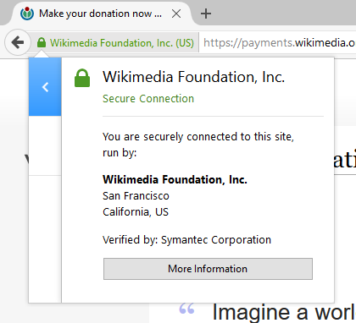Click the 'California, US' line
356x323 pixels.
click(136, 212)
